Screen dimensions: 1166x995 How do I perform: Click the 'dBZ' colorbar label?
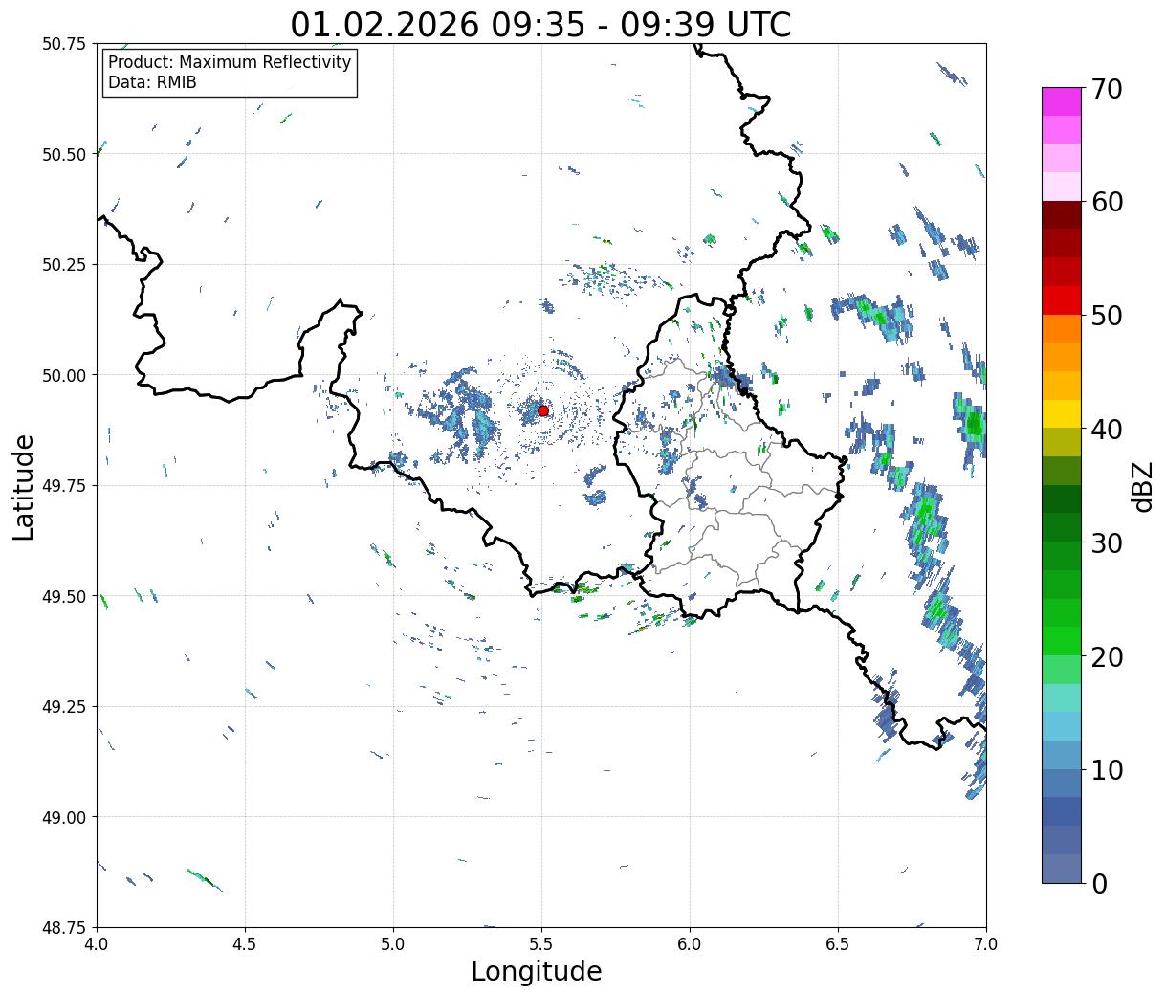[x=1142, y=487]
